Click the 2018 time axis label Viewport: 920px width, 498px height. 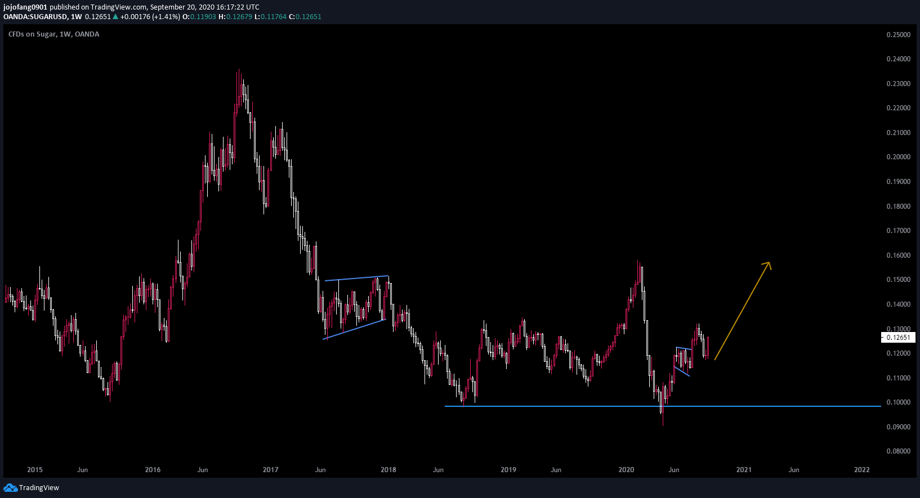[388, 470]
